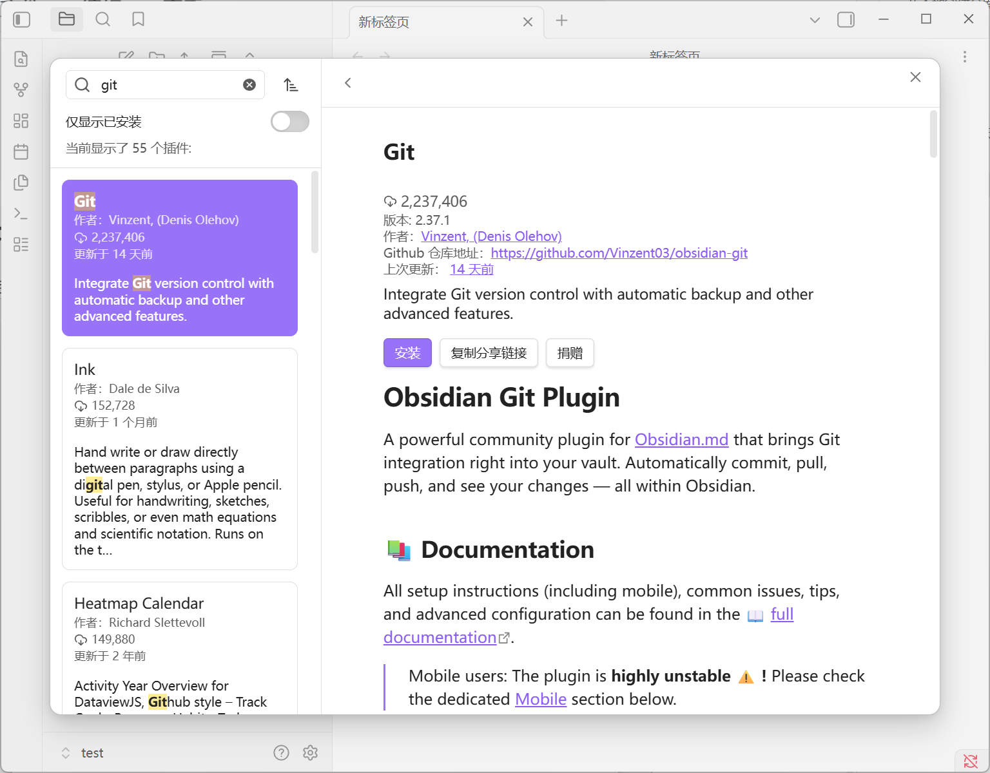Open the bookmarks tab in the sidebar

pos(138,19)
